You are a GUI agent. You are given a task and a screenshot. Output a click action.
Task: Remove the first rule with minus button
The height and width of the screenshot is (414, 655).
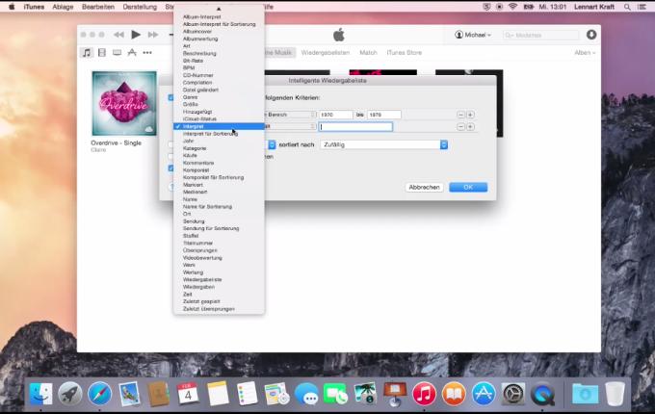click(460, 115)
